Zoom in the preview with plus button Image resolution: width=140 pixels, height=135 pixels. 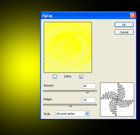pyautogui.click(x=81, y=77)
